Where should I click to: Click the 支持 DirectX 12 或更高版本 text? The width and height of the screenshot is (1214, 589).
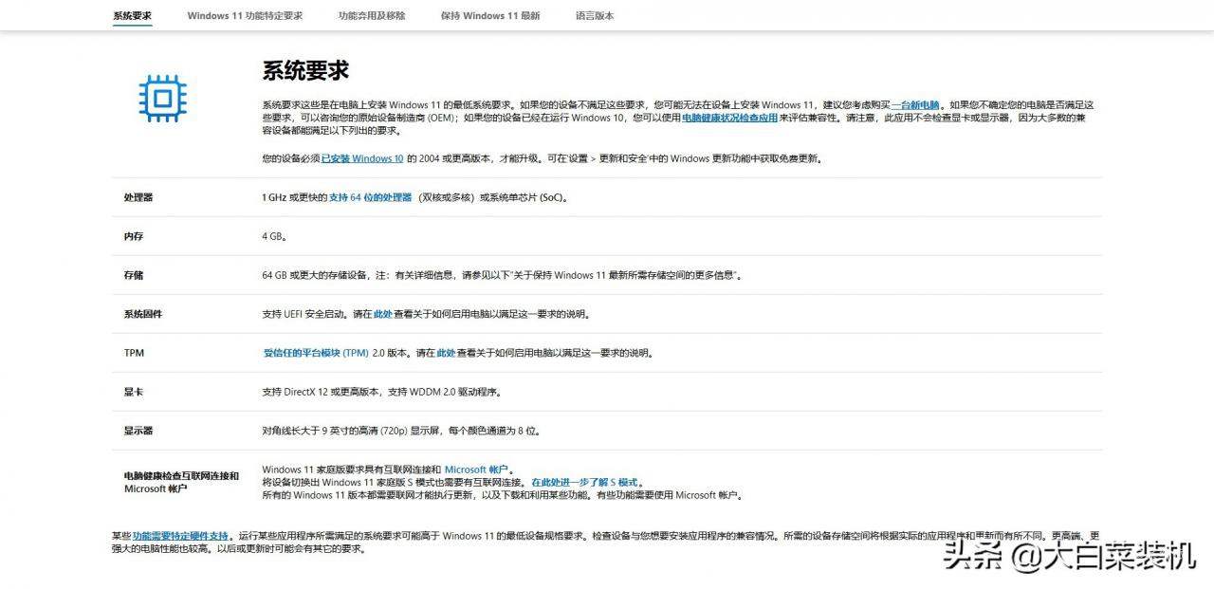(322, 392)
